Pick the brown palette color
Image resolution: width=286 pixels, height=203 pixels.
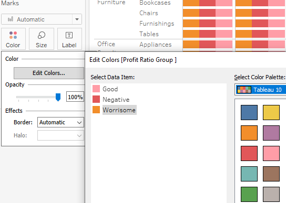click(271, 174)
